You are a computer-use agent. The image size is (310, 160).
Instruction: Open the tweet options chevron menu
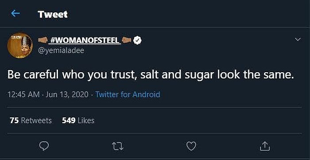click(298, 39)
